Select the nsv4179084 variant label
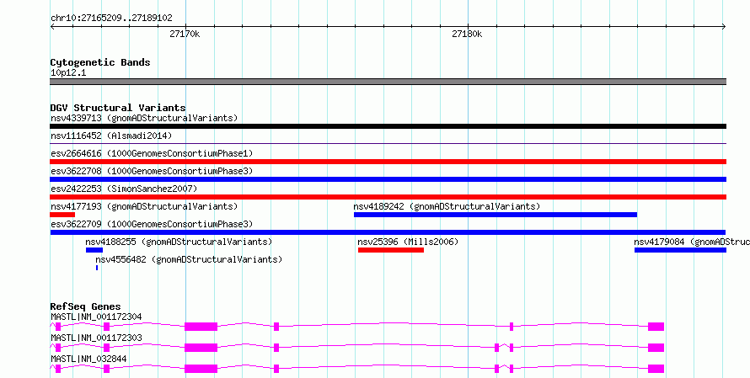 [x=692, y=242]
